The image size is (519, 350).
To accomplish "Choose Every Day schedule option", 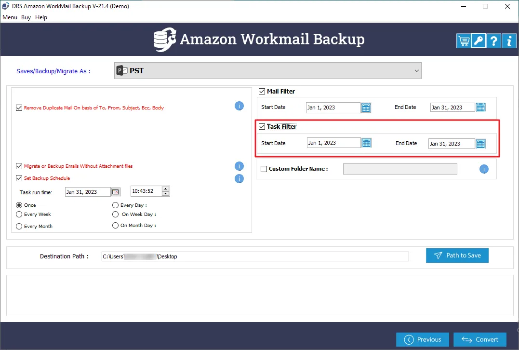I will coord(115,205).
